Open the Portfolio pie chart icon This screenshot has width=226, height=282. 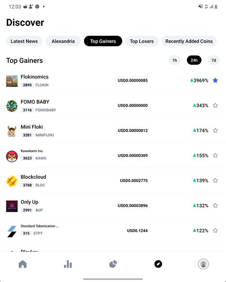[113, 264]
